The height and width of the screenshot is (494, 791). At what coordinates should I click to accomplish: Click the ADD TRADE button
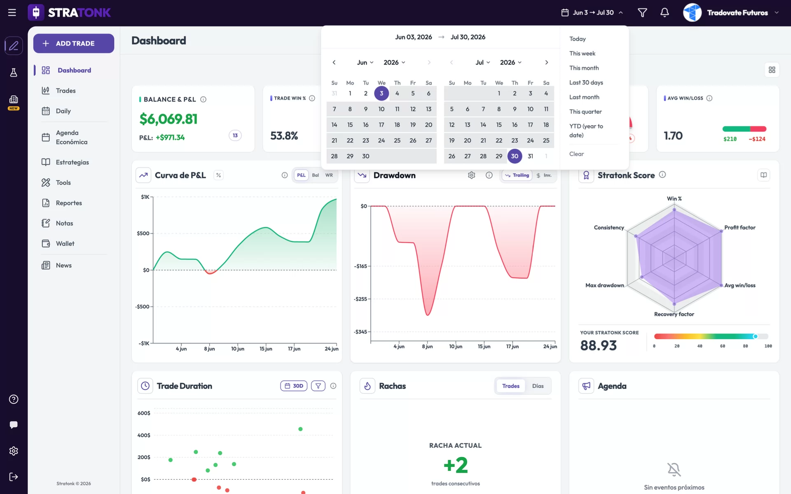point(74,43)
